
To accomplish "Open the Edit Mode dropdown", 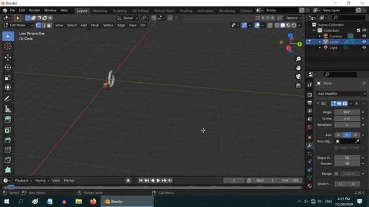I will [x=18, y=25].
